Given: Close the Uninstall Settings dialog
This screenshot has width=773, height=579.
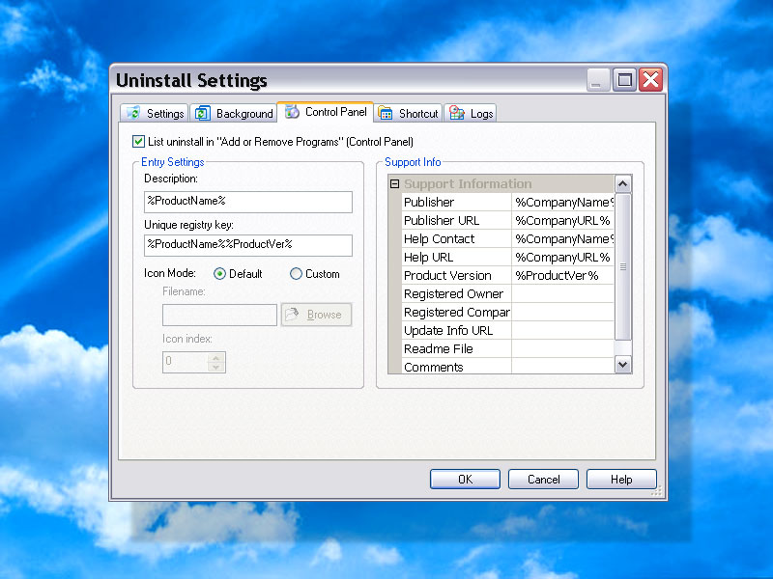Looking at the screenshot, I should coord(650,79).
